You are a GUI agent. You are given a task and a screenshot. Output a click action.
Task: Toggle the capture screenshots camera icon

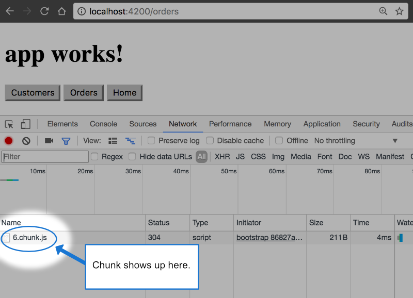[x=49, y=141]
